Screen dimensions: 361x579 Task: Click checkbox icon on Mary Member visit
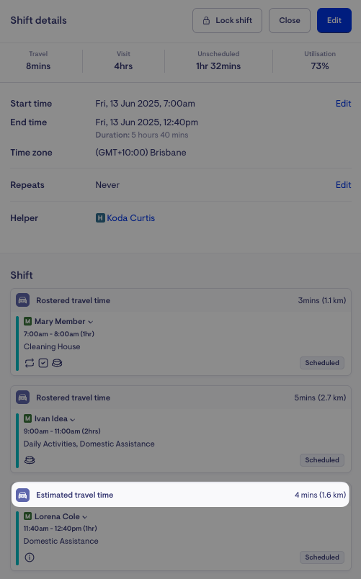(43, 363)
